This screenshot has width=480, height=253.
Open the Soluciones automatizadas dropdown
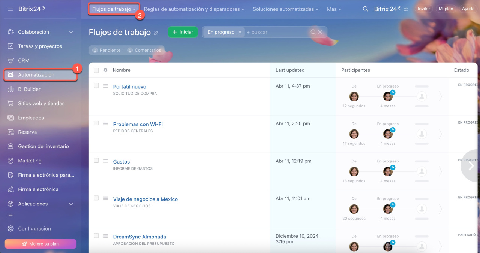286,9
